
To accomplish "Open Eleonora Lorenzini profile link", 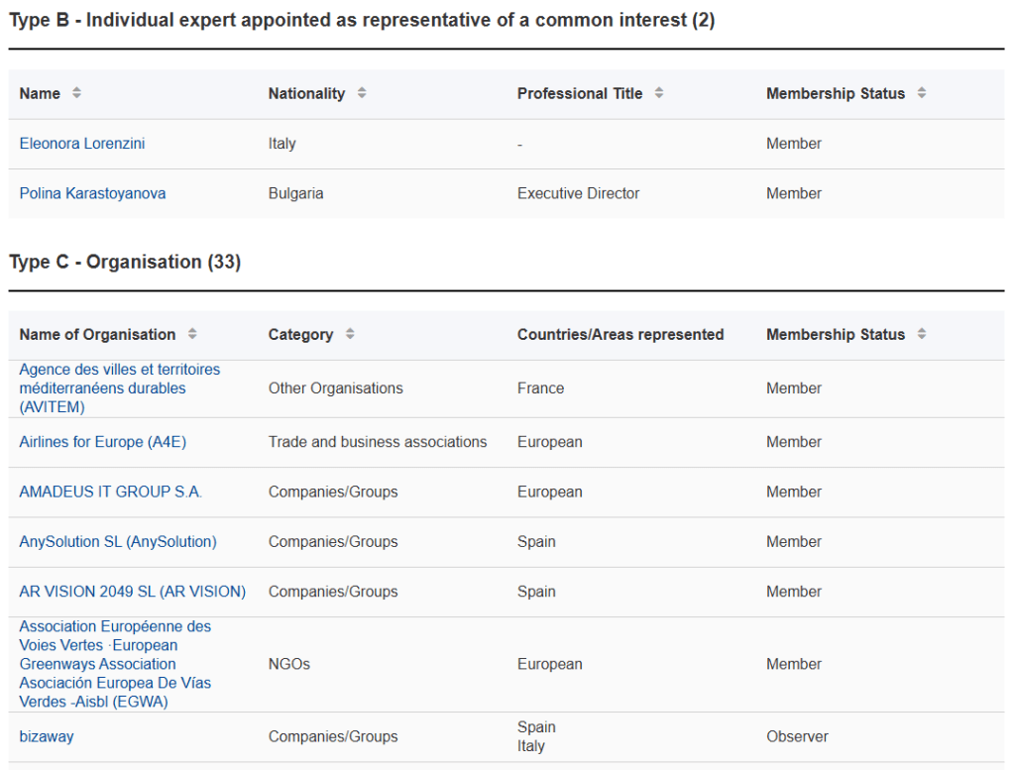I will pos(82,144).
